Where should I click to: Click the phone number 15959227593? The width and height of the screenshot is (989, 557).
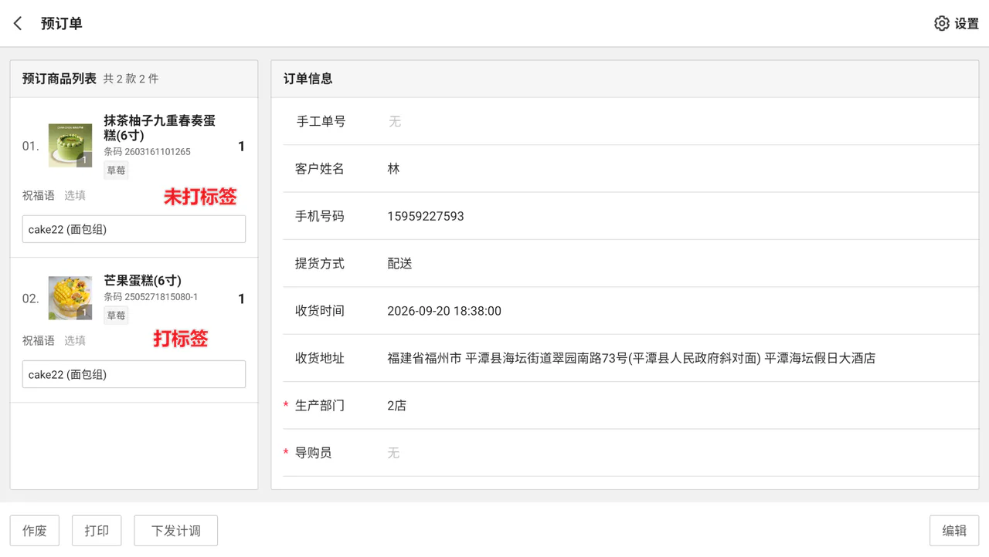click(x=426, y=217)
